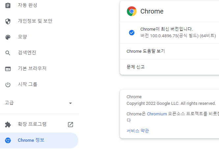Click the palette icon next to 모양
Screen dimensions: 219x149
click(8, 37)
